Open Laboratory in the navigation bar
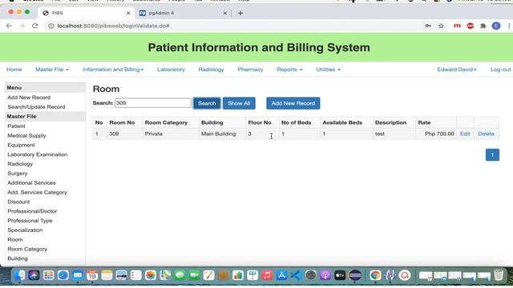 [x=171, y=70]
